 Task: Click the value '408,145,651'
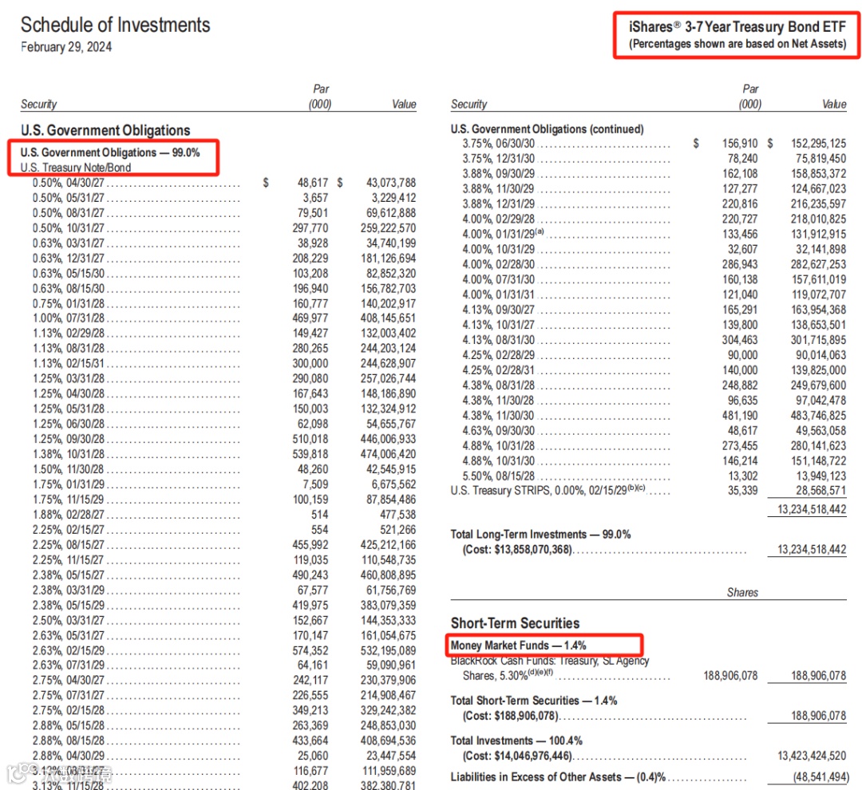pyautogui.click(x=388, y=318)
